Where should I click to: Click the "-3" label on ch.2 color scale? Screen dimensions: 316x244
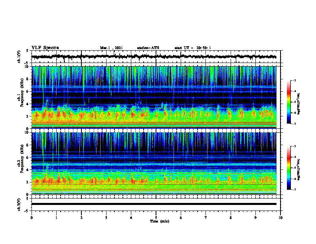(294, 146)
